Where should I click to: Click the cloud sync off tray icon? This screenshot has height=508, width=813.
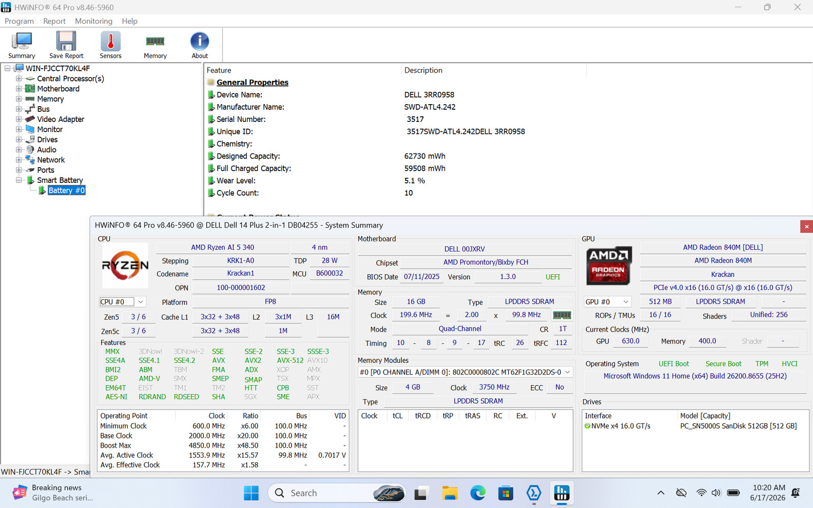click(x=681, y=493)
